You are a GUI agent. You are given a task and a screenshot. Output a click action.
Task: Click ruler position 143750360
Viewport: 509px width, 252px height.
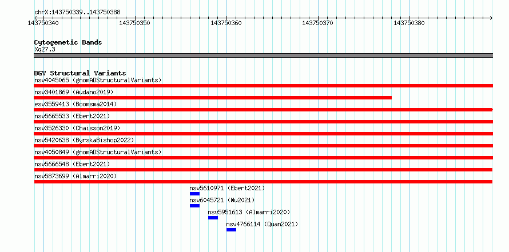pyautogui.click(x=226, y=23)
